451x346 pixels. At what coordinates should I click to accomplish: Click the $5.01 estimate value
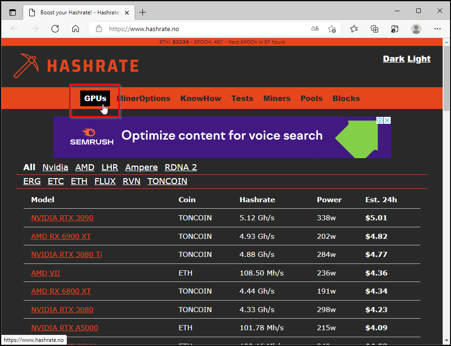click(376, 218)
